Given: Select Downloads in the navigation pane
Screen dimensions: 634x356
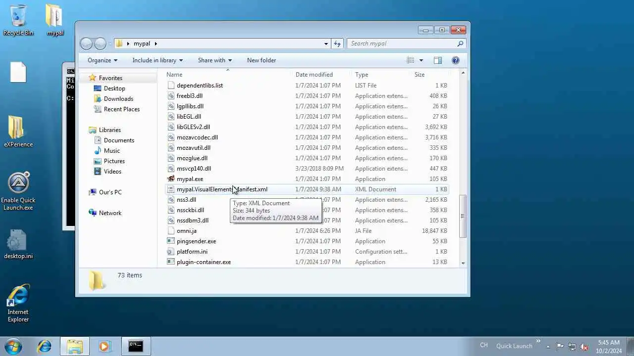Looking at the screenshot, I should click(x=118, y=99).
